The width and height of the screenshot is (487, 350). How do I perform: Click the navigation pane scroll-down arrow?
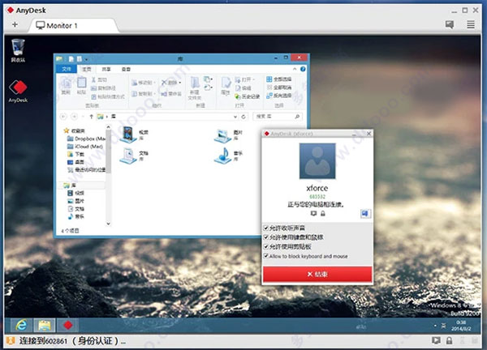pos(109,224)
